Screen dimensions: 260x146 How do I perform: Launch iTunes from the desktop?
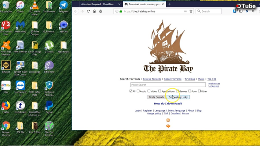point(20,6)
